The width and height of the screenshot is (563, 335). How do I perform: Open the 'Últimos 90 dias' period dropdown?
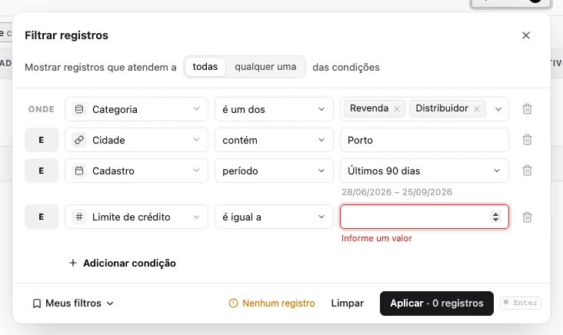pyautogui.click(x=425, y=171)
